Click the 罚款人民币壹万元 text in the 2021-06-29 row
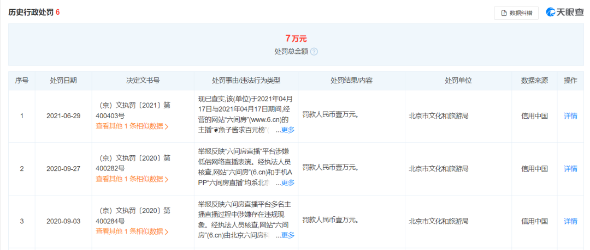The height and width of the screenshot is (250, 590). (x=330, y=114)
